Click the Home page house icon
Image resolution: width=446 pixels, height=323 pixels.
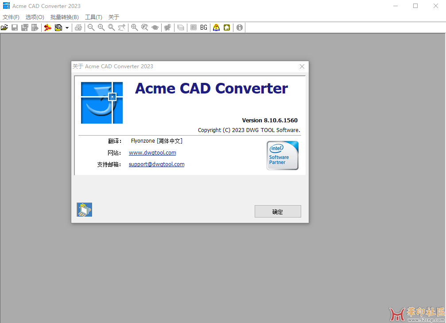[227, 27]
